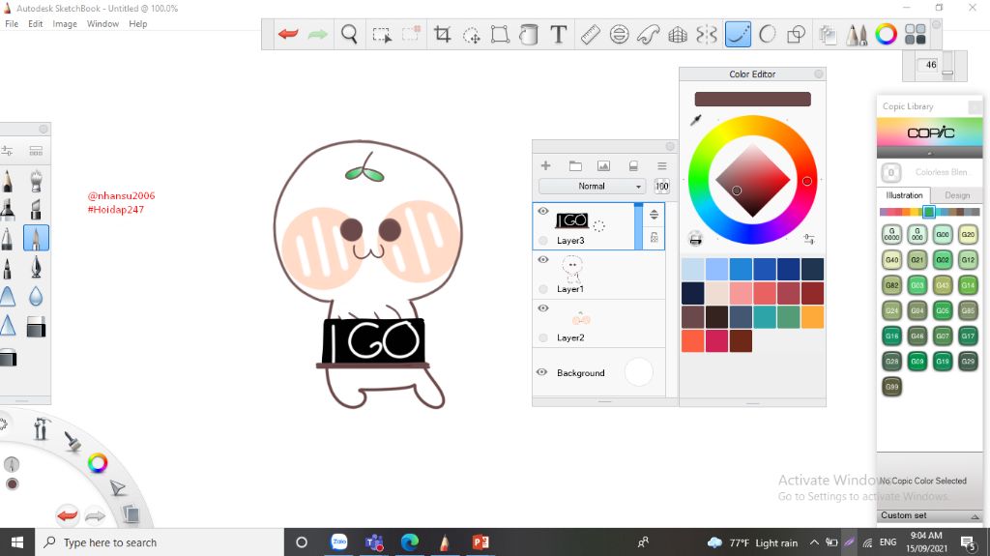Toggle the Steady Stroke tool
Viewport: 990px width, 556px height.
click(x=738, y=34)
